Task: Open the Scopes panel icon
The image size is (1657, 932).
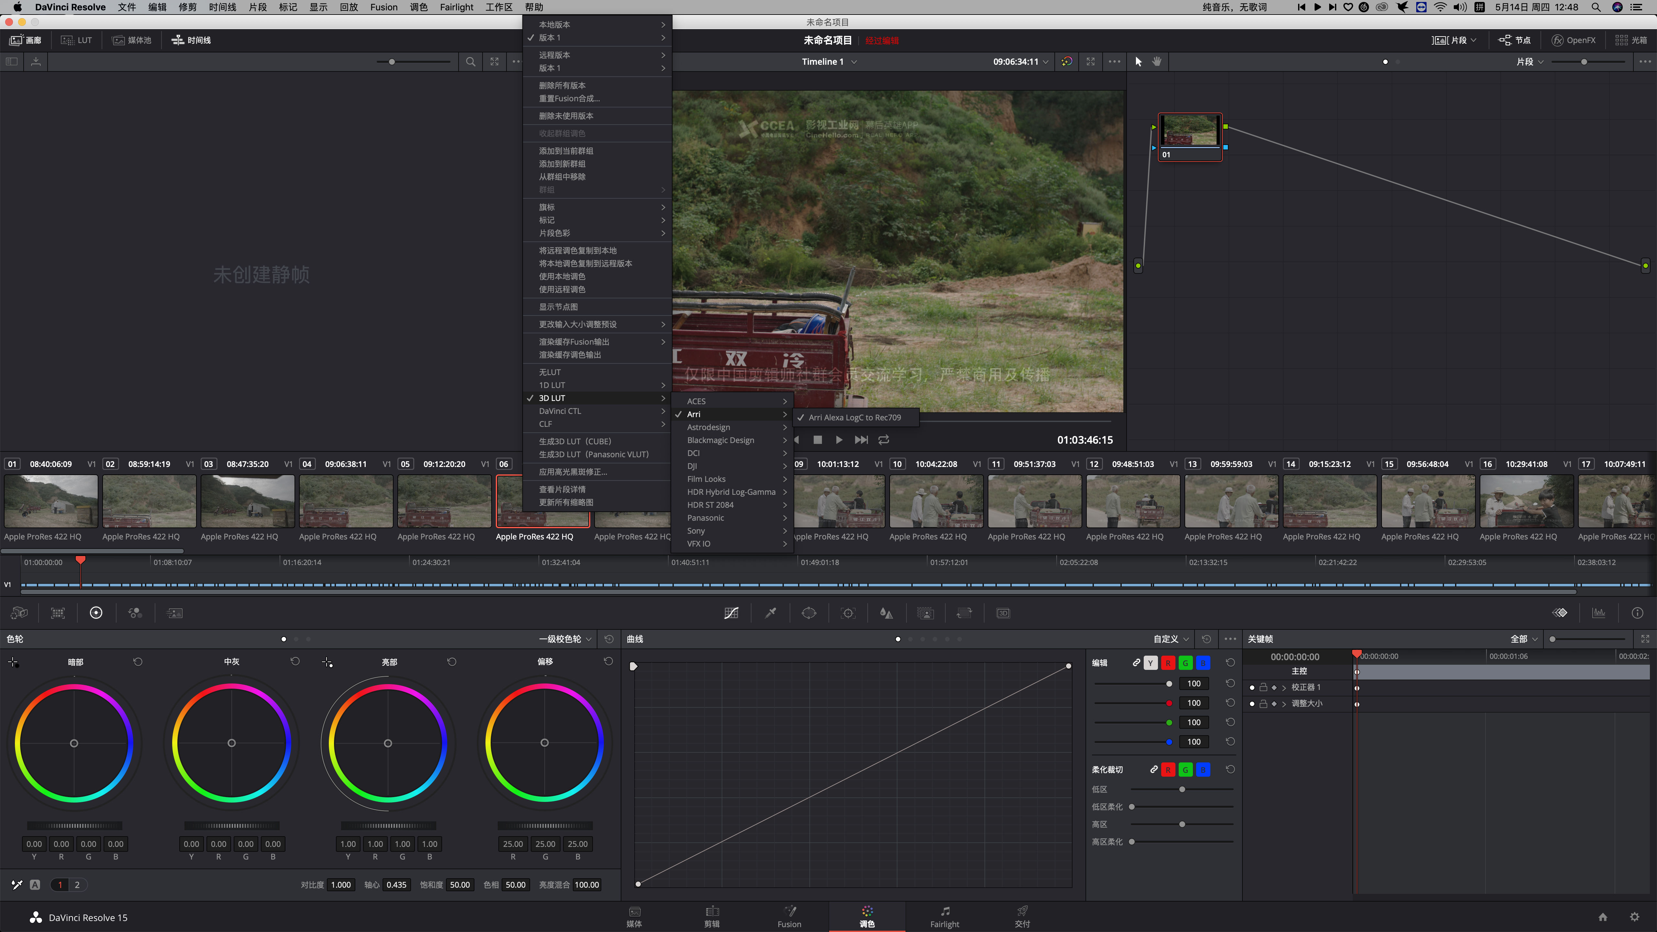Action: point(1598,613)
